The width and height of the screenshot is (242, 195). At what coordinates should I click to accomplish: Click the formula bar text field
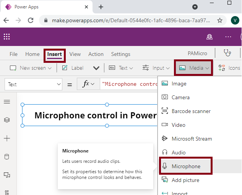point(129,84)
